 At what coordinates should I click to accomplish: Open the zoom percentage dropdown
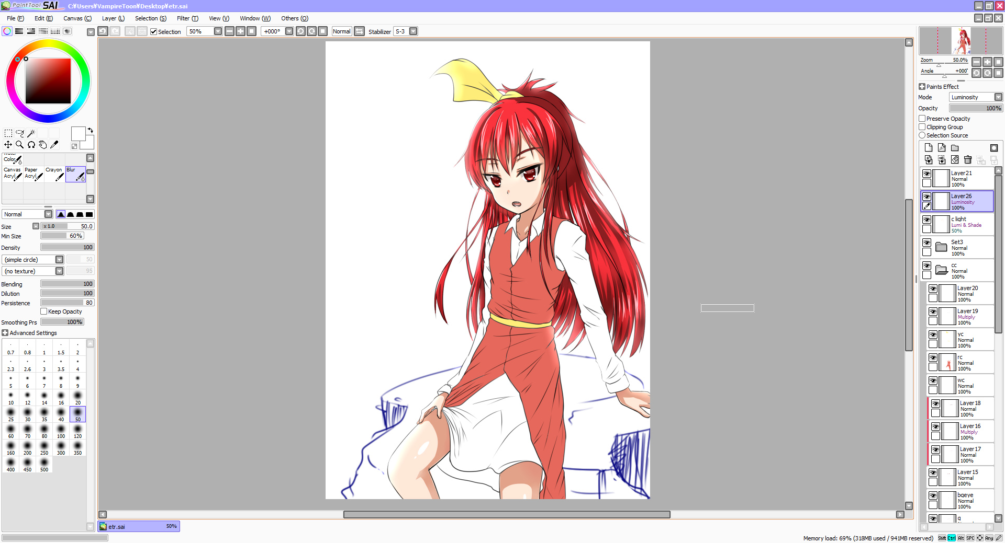coord(218,31)
